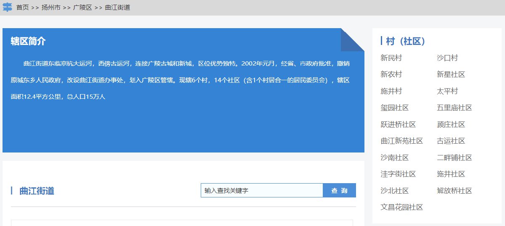The width and height of the screenshot is (505, 226).
Task: Select 曲江街道 in the breadcrumb trail
Action: coord(117,8)
